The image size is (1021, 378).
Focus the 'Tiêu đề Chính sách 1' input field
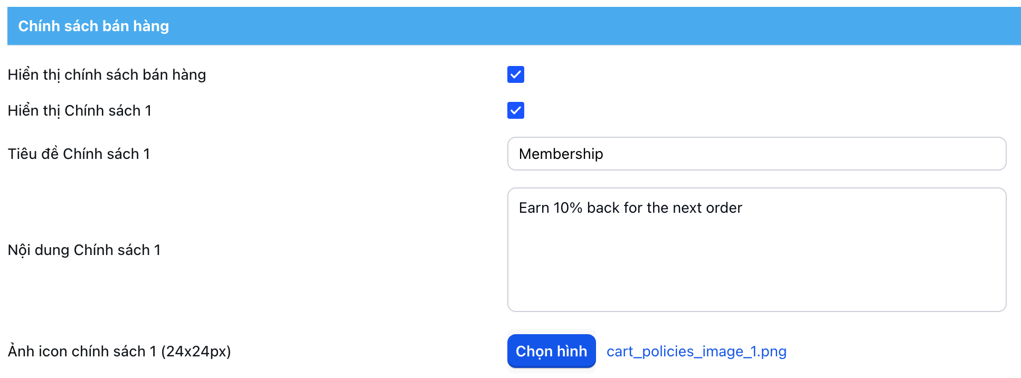coord(756,154)
